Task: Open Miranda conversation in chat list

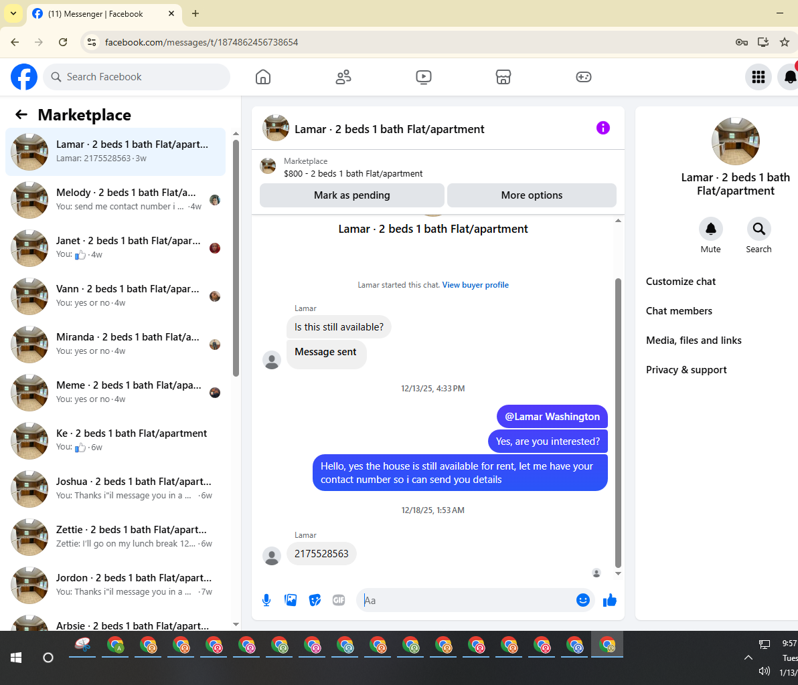Action: [x=116, y=345]
